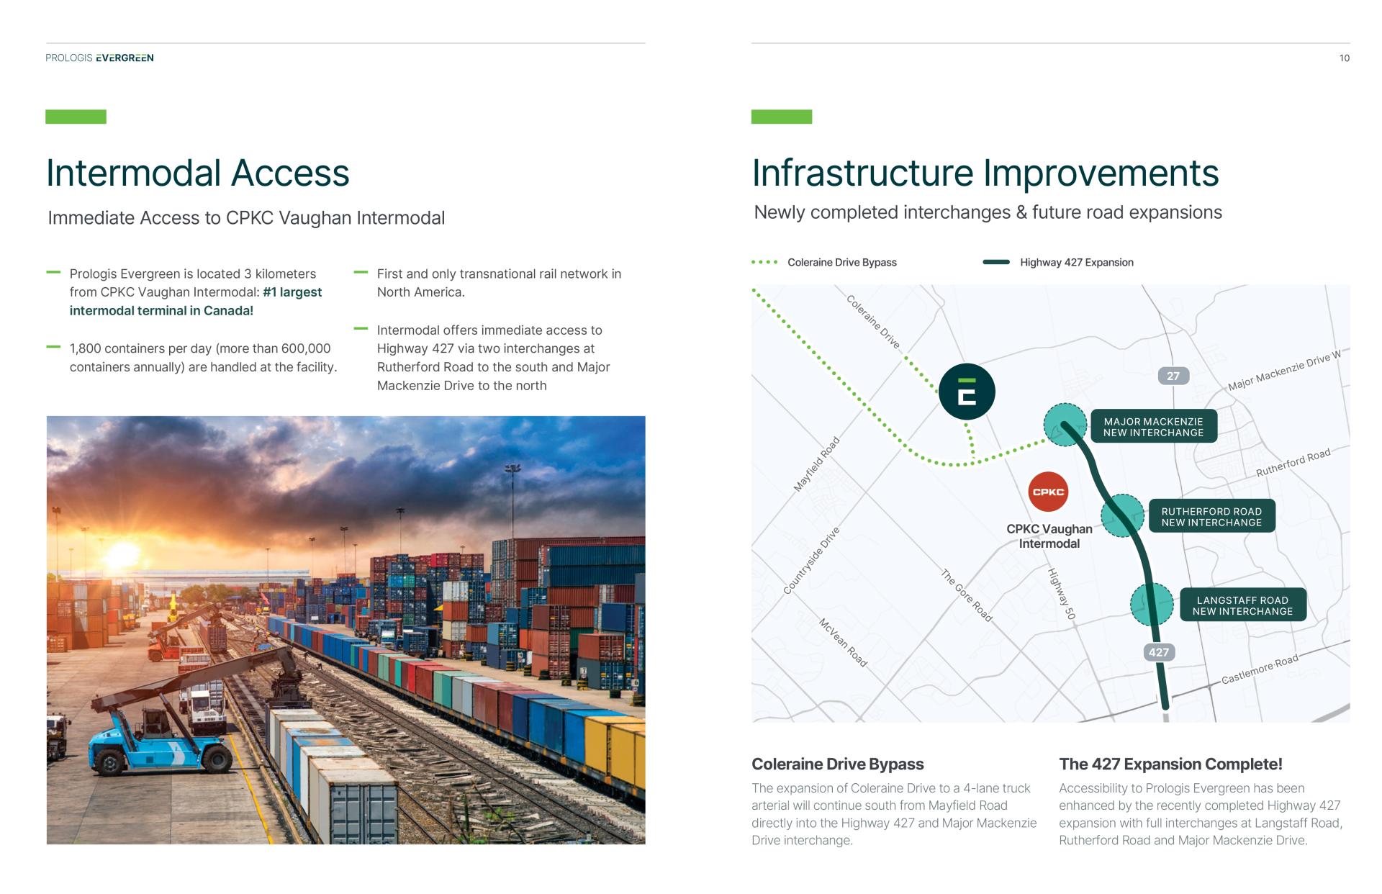Click the solid Highway 427 Expansion legend line
The image size is (1382, 894).
[996, 262]
